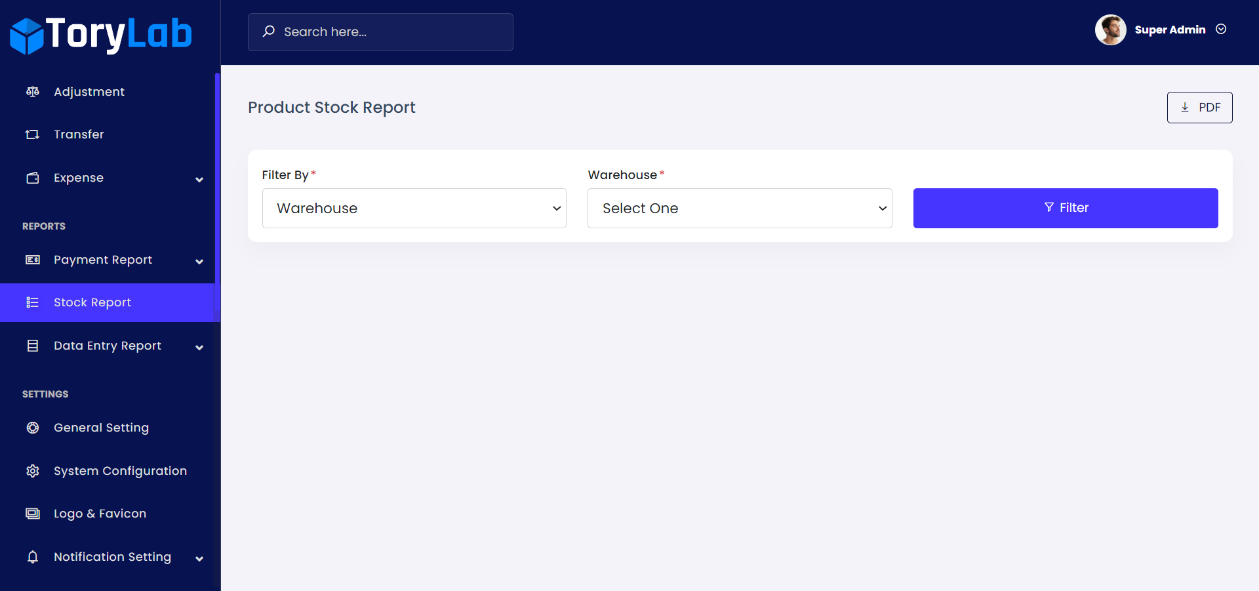The height and width of the screenshot is (591, 1259).
Task: Click the Logo & Favicon image icon
Action: click(x=32, y=514)
